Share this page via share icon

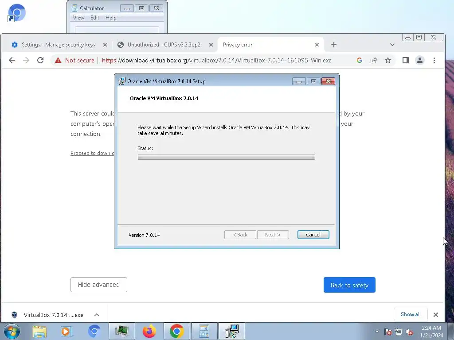tap(373, 60)
